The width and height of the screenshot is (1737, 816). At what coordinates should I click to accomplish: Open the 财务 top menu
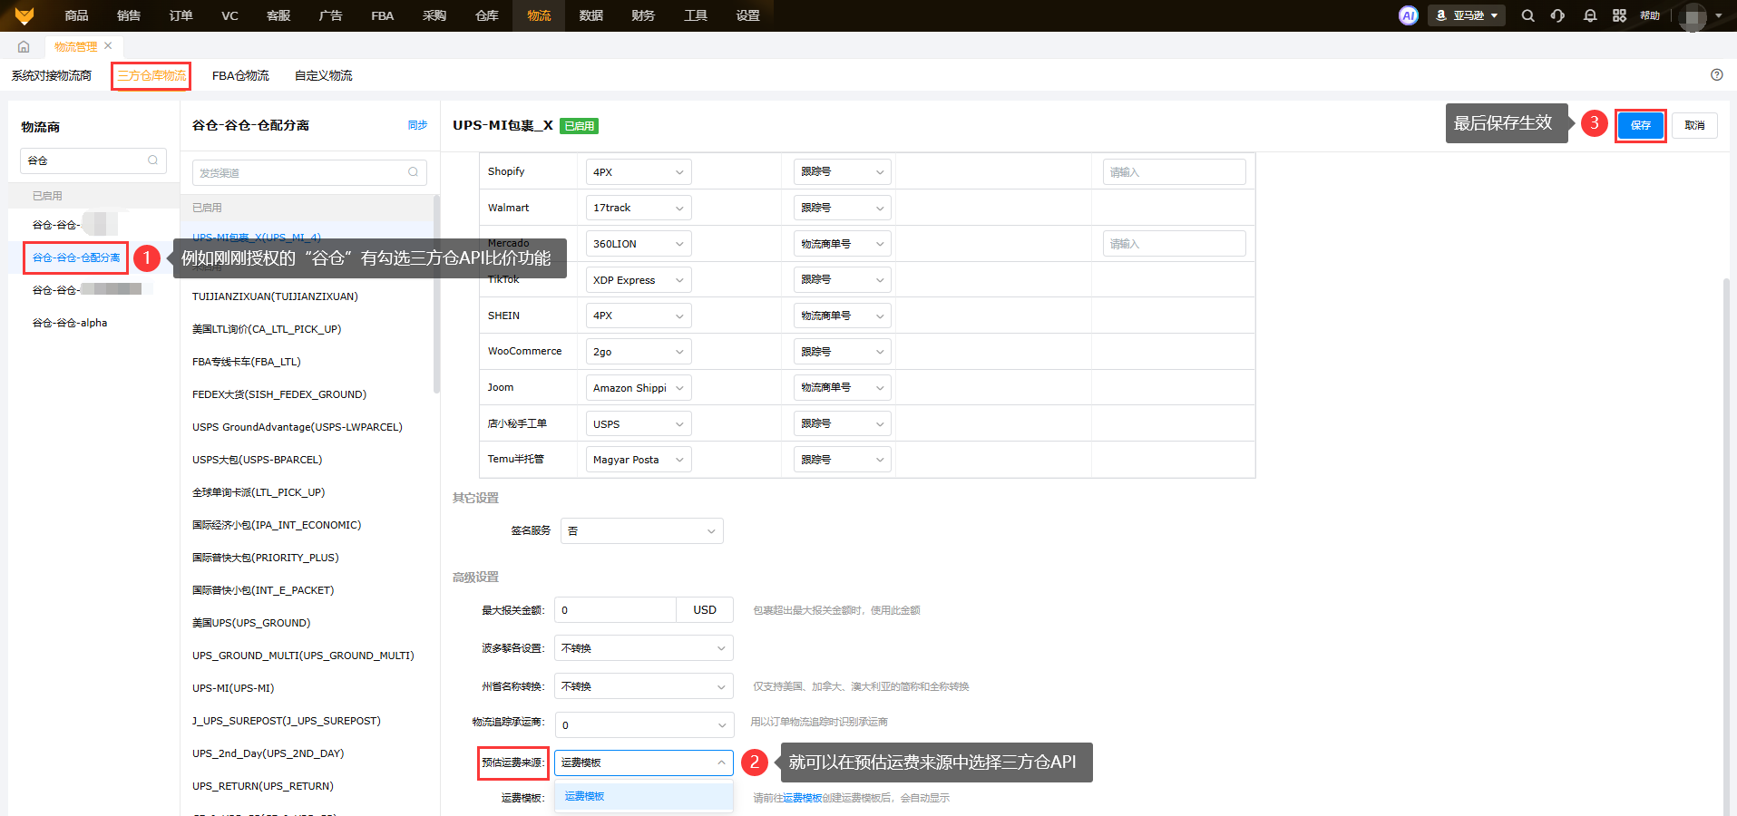tap(643, 15)
